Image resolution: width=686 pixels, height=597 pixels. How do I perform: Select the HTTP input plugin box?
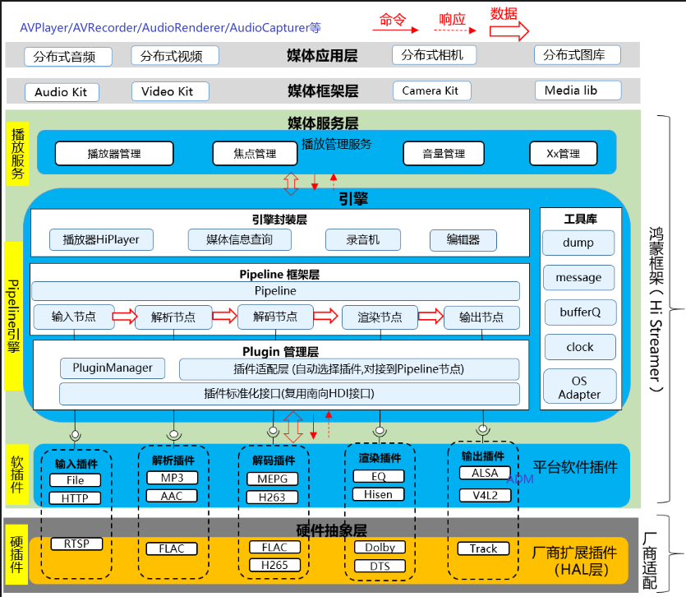[x=75, y=498]
